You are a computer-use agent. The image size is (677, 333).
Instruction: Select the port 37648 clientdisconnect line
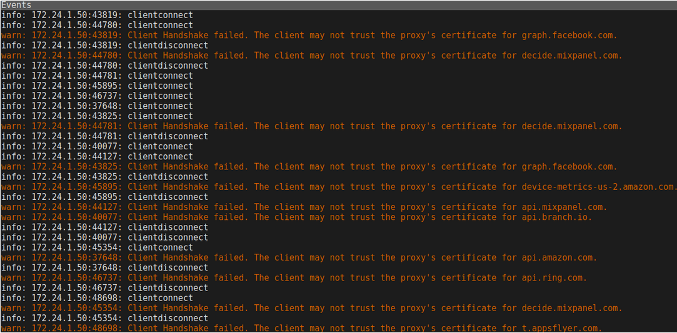(x=105, y=268)
